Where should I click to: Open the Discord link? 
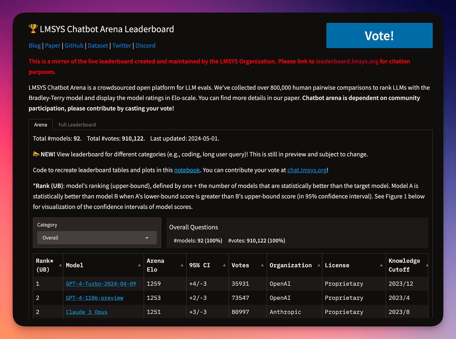pyautogui.click(x=145, y=46)
